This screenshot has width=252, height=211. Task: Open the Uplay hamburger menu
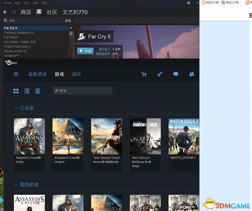[x=16, y=74]
